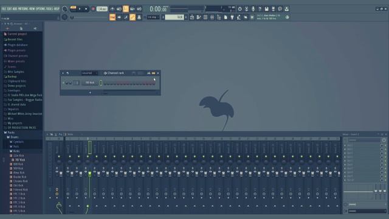Select 808 Kick sample
This screenshot has width=389, height=219.
18,164
